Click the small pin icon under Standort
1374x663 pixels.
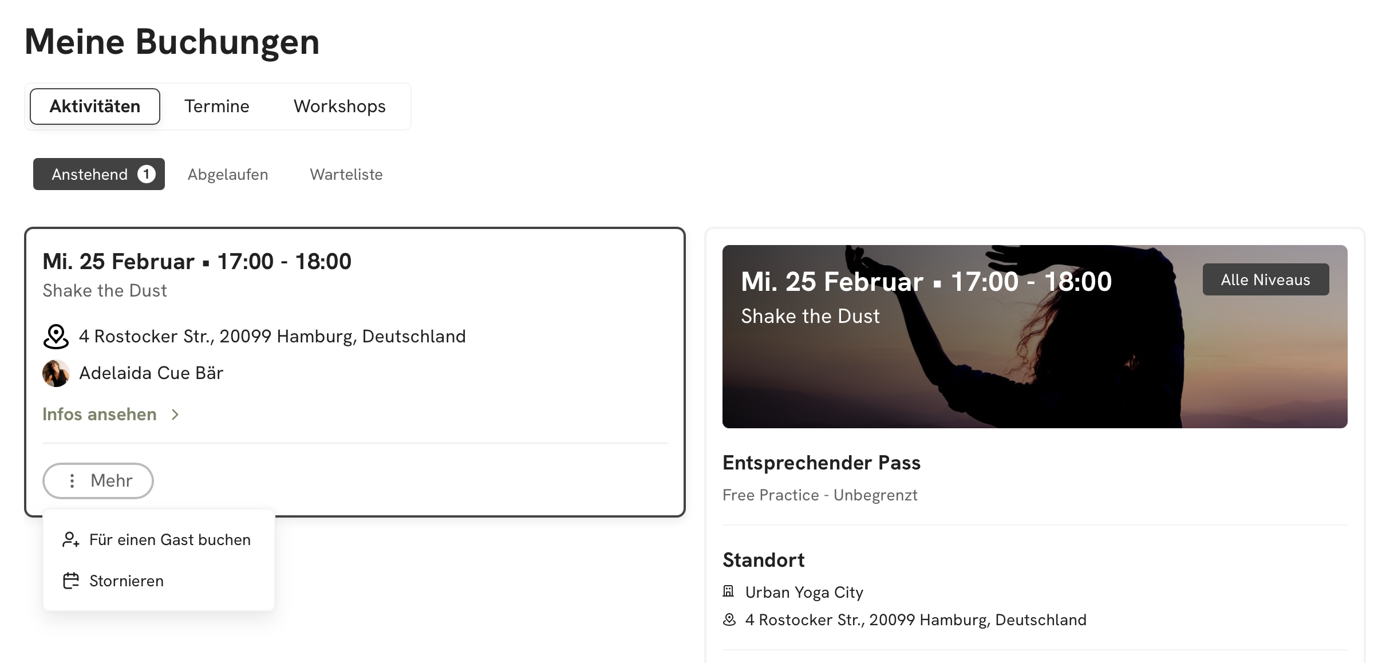tap(729, 620)
